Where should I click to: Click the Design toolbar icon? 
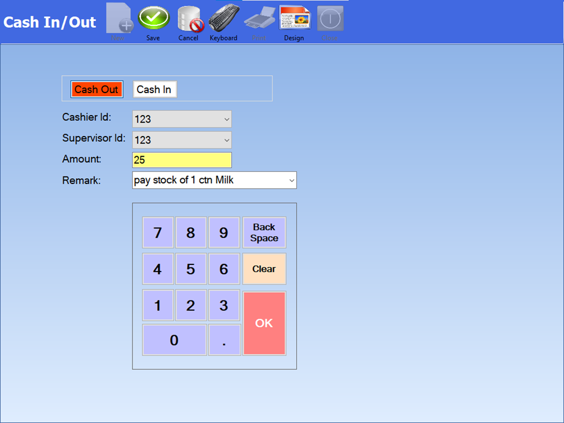[x=294, y=19]
